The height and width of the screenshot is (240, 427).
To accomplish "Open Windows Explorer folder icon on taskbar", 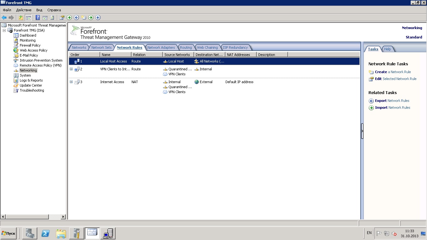I will point(61,233).
